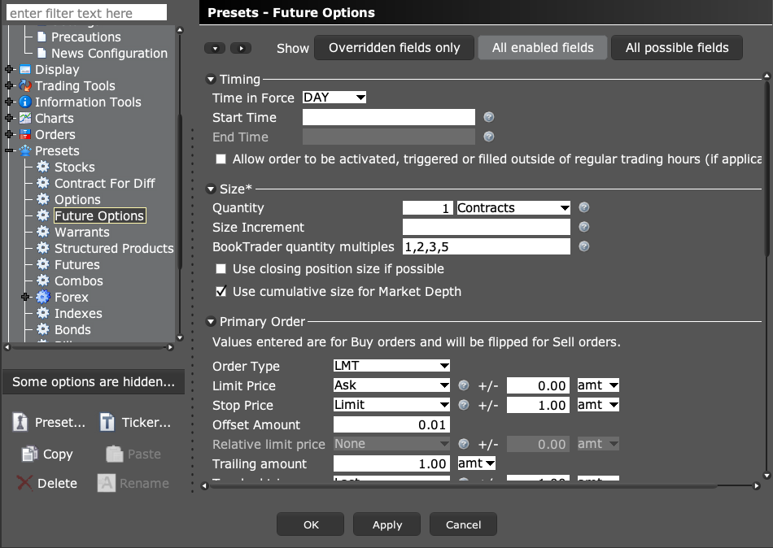Click the Orders icon in tree
Image resolution: width=773 pixels, height=548 pixels.
click(x=25, y=134)
